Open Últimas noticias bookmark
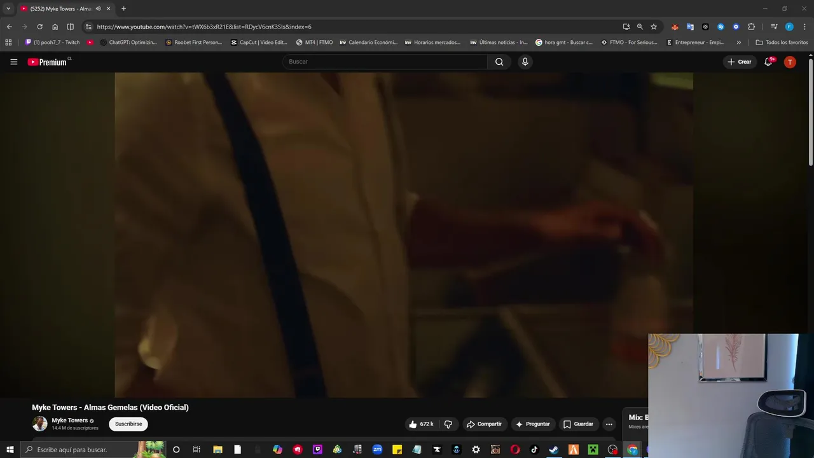This screenshot has height=458, width=814. click(499, 43)
